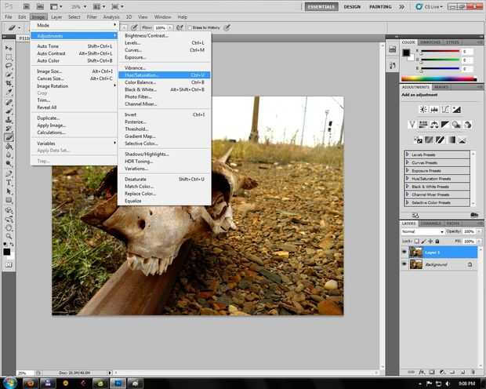Image resolution: width=486 pixels, height=389 pixels.
Task: Open the Filter menu
Action: 92,17
